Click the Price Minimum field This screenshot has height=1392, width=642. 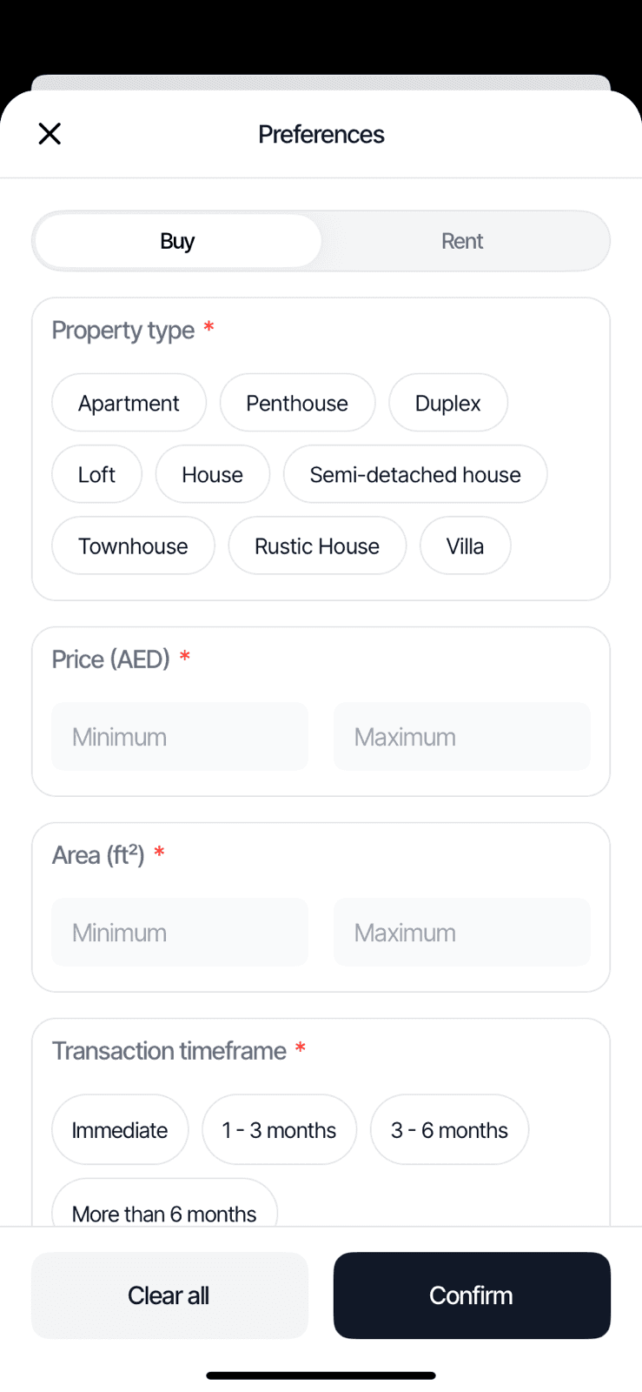coord(180,737)
